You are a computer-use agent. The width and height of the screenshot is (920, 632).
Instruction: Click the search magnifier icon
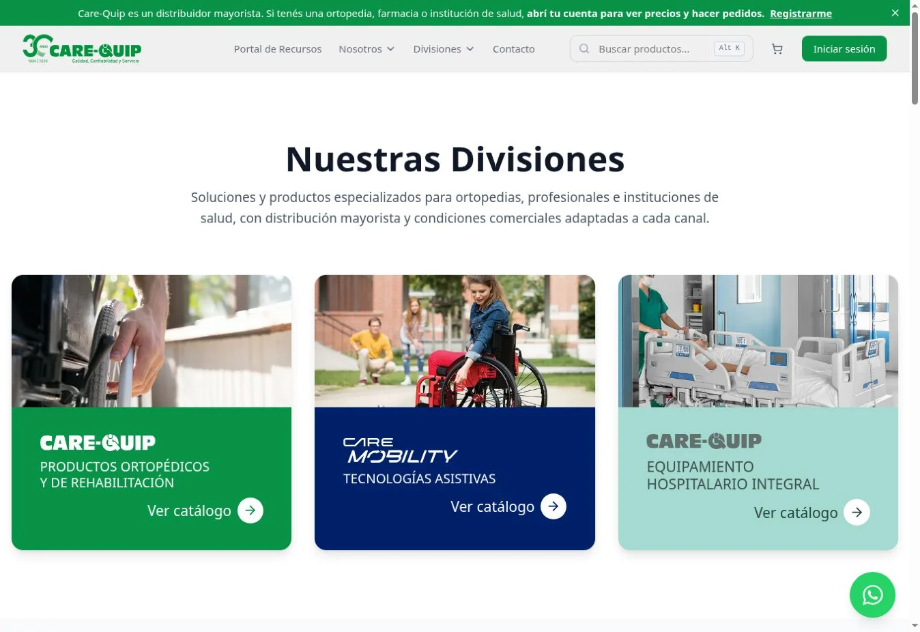coord(584,49)
